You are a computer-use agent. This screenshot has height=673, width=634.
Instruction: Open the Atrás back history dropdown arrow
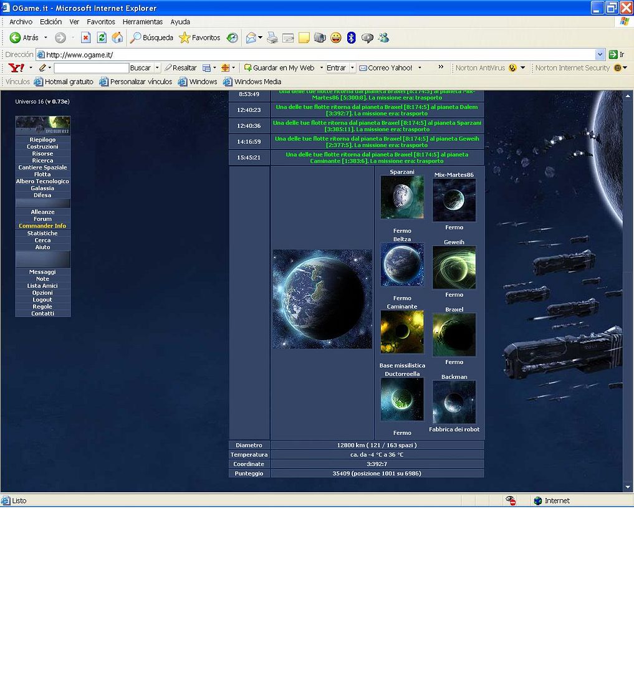46,38
